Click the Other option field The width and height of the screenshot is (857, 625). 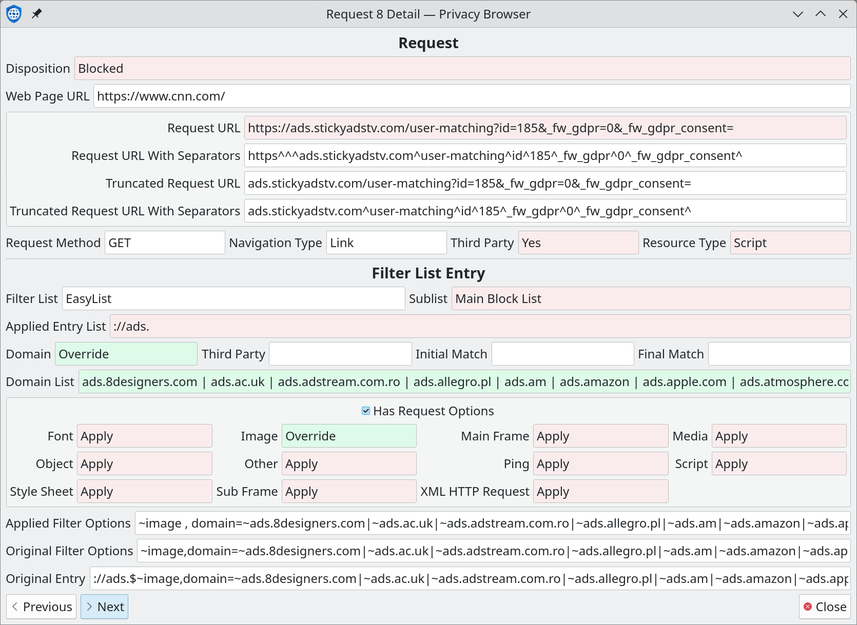coord(349,463)
